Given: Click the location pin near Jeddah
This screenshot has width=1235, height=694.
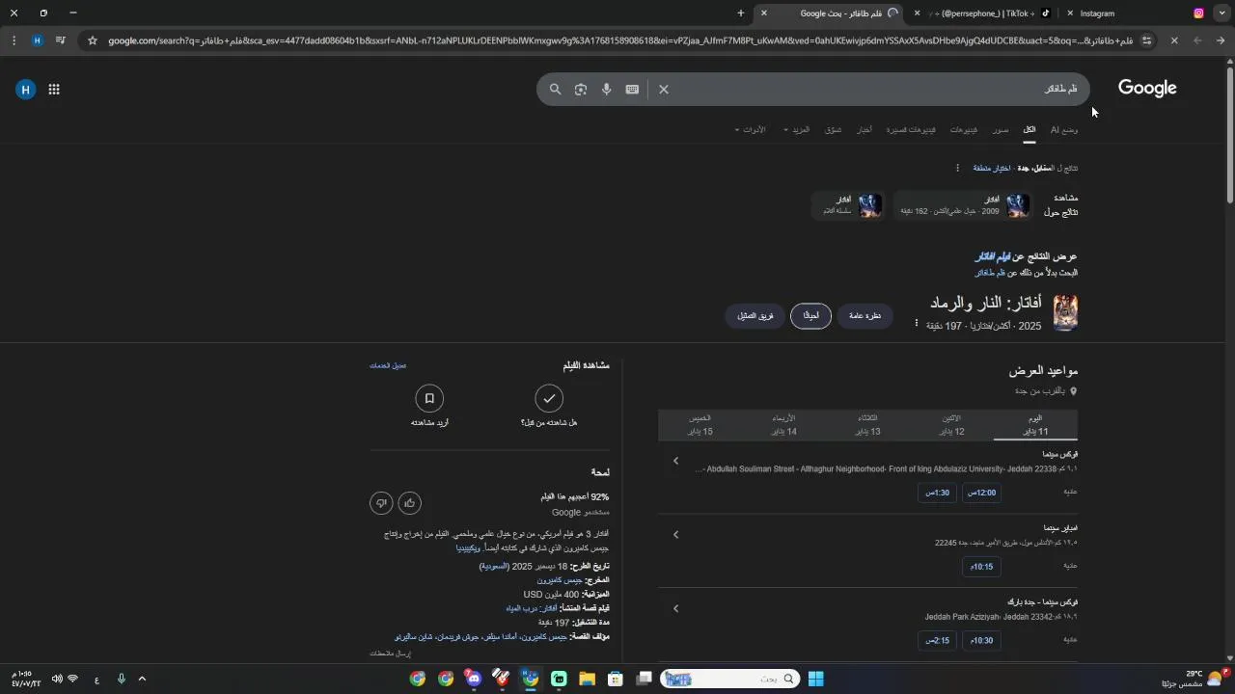Looking at the screenshot, I should click(1073, 391).
